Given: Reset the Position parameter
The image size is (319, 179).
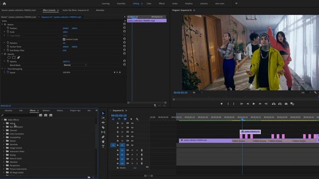Looking at the screenshot, I should click(x=124, y=28).
